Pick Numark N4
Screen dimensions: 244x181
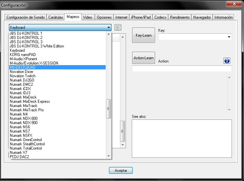point(58,114)
